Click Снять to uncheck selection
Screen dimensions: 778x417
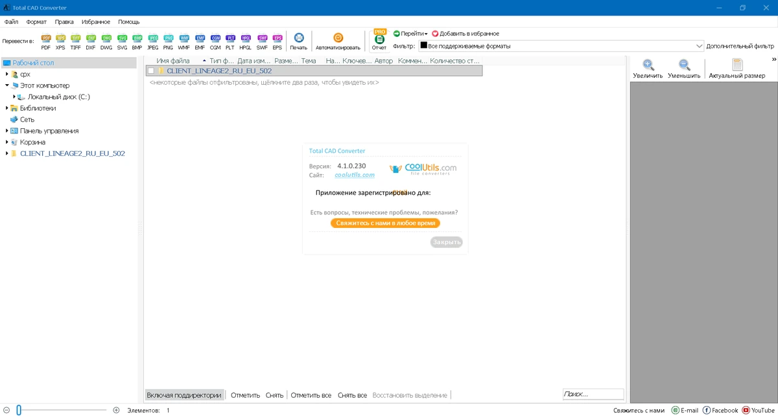point(274,395)
